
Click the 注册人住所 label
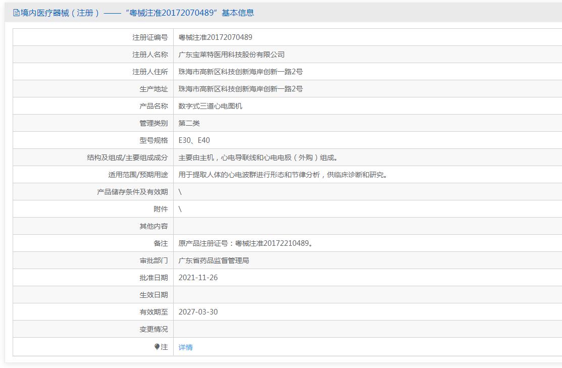pyautogui.click(x=150, y=72)
